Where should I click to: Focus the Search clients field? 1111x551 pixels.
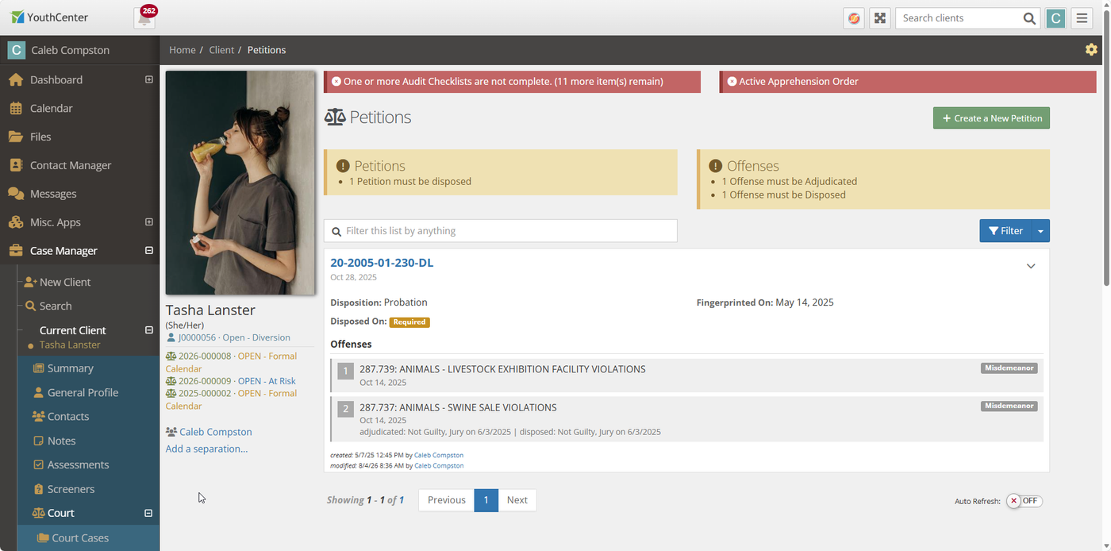959,18
